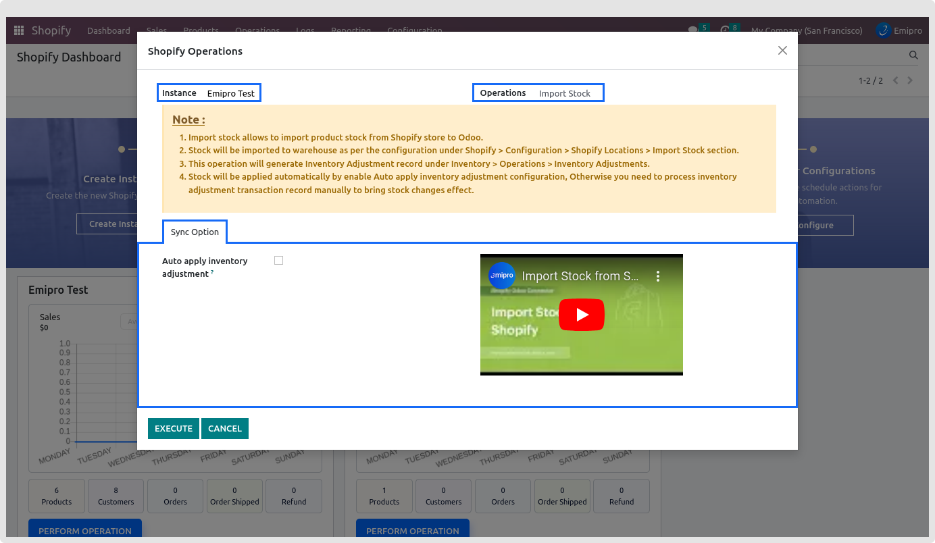The height and width of the screenshot is (543, 935).
Task: Open My Company (San Francisco) switcher
Action: (807, 30)
